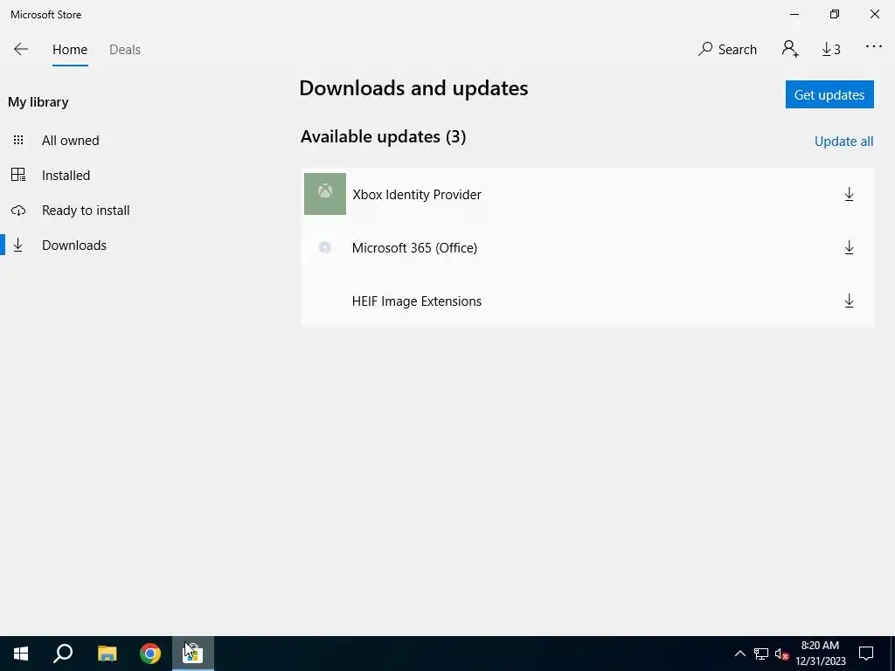Click the network status tray icon
This screenshot has width=895, height=671.
pyautogui.click(x=761, y=654)
